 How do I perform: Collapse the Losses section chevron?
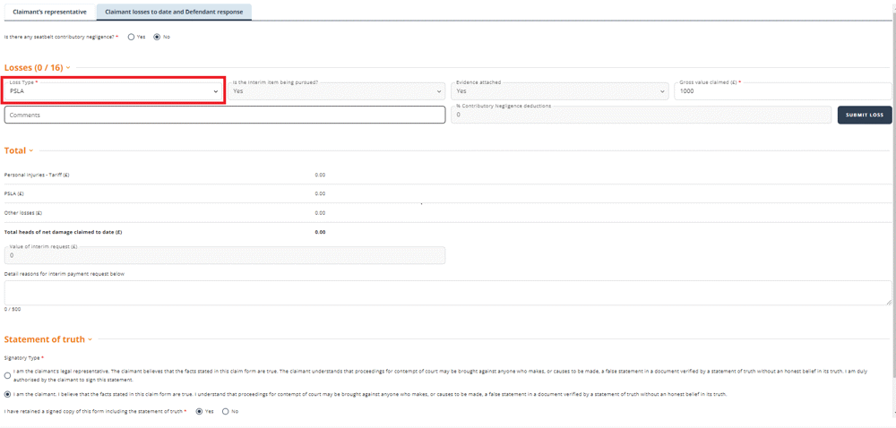click(x=68, y=68)
